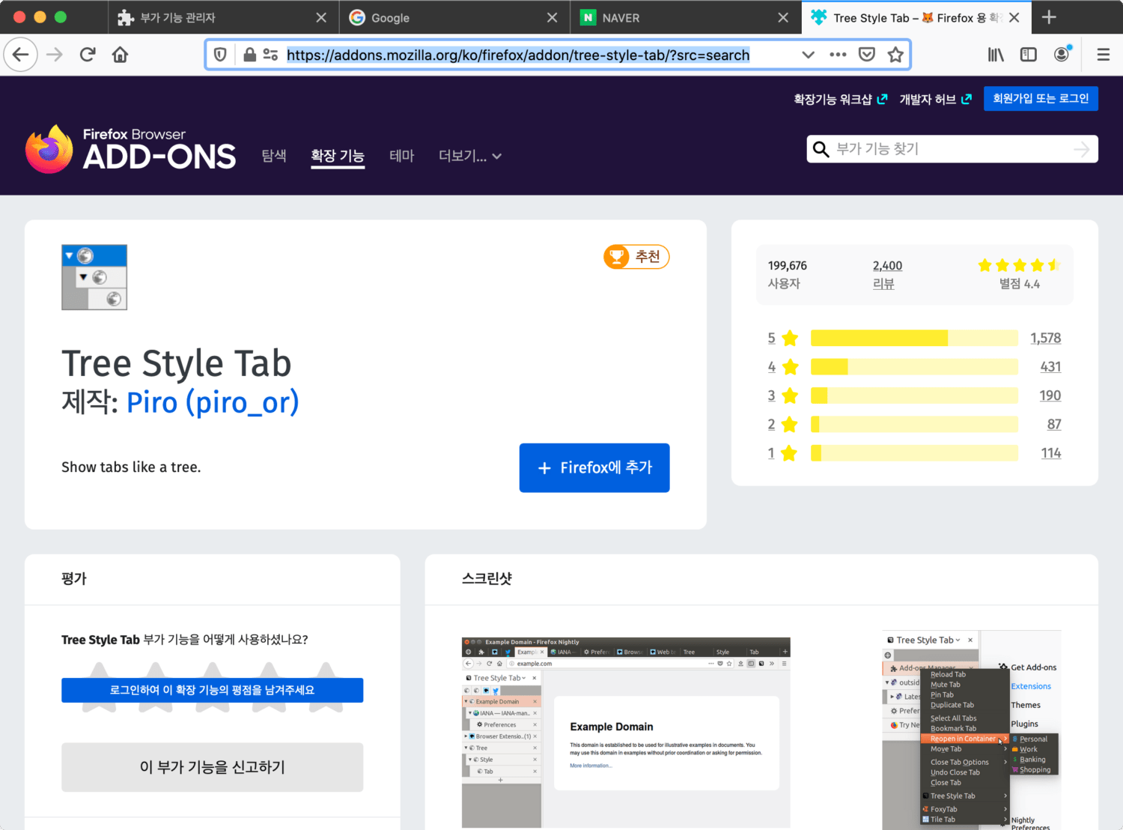Open the Library toolbar icon
This screenshot has height=830, width=1123.
(x=996, y=55)
